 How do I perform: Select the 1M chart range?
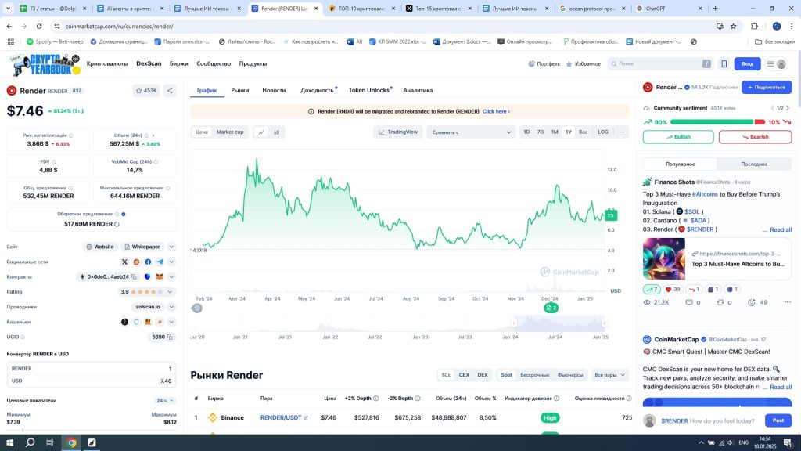point(555,132)
